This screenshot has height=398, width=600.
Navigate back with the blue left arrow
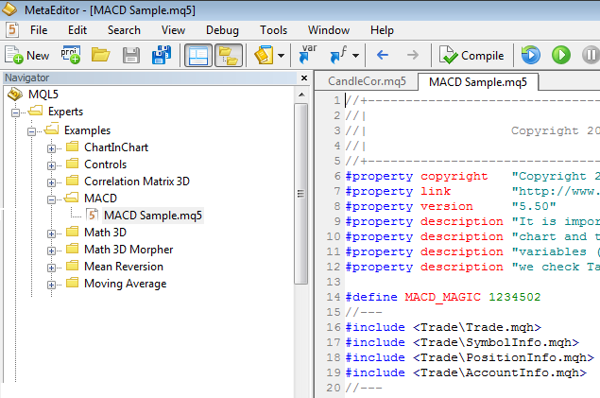[383, 55]
